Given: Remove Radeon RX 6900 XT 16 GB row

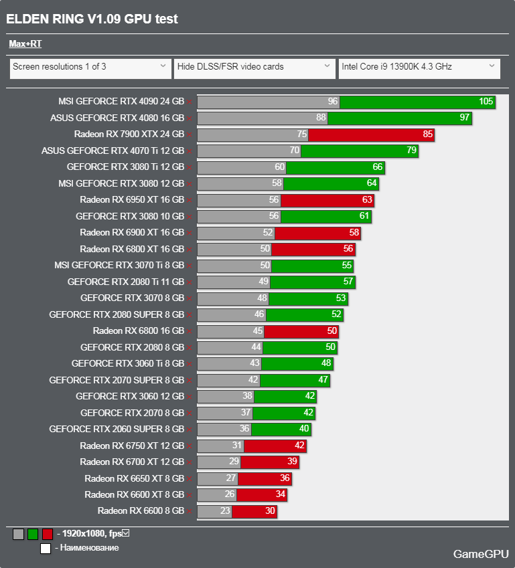Looking at the screenshot, I should (190, 233).
